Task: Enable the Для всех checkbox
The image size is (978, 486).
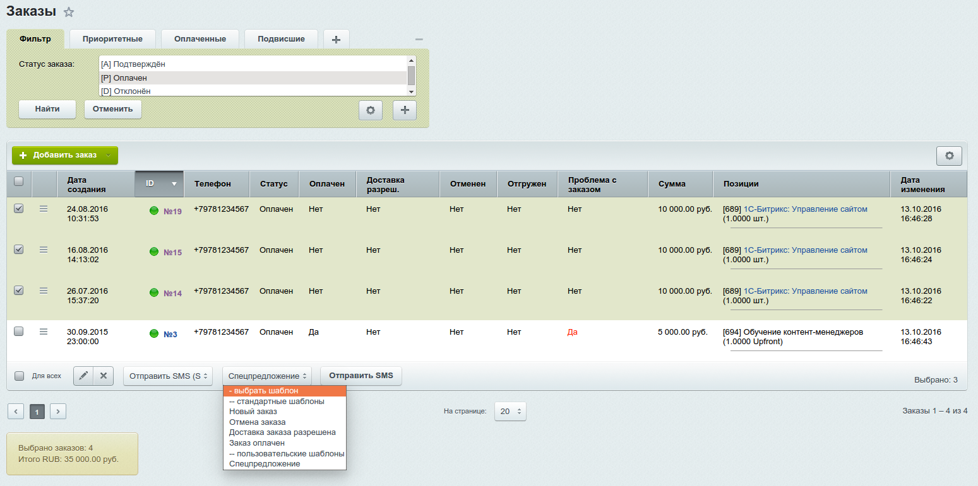Action: (20, 376)
